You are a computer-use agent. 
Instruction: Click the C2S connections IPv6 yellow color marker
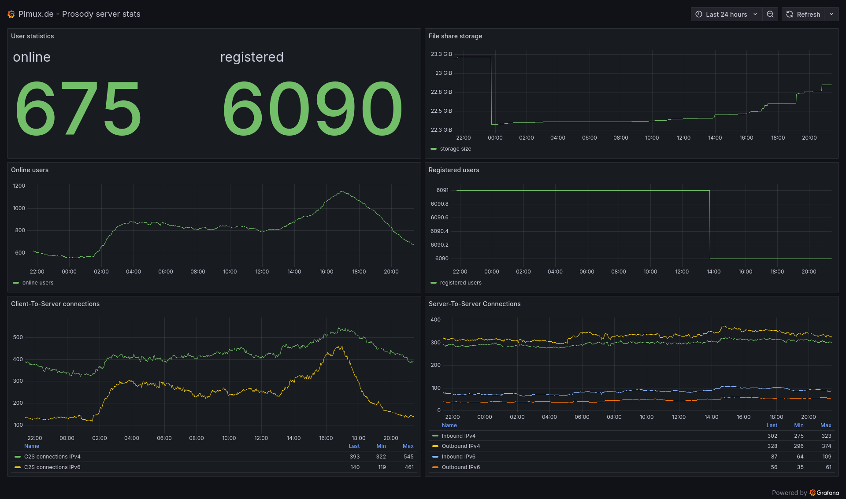(17, 467)
